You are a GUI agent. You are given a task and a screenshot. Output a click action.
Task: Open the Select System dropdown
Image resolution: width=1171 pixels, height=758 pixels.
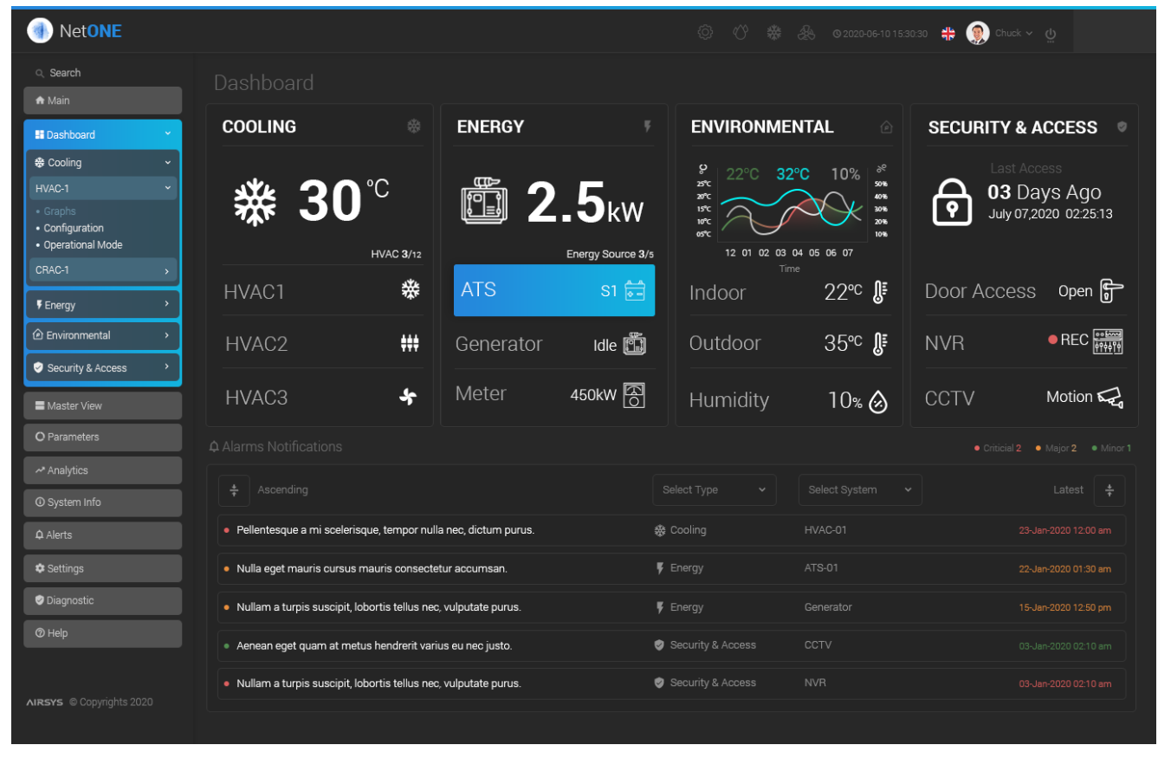click(859, 489)
